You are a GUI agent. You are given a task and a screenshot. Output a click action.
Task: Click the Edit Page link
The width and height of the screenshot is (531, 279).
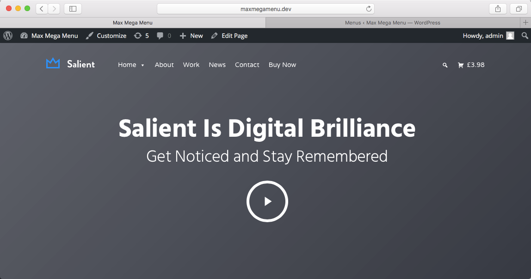[x=235, y=36]
